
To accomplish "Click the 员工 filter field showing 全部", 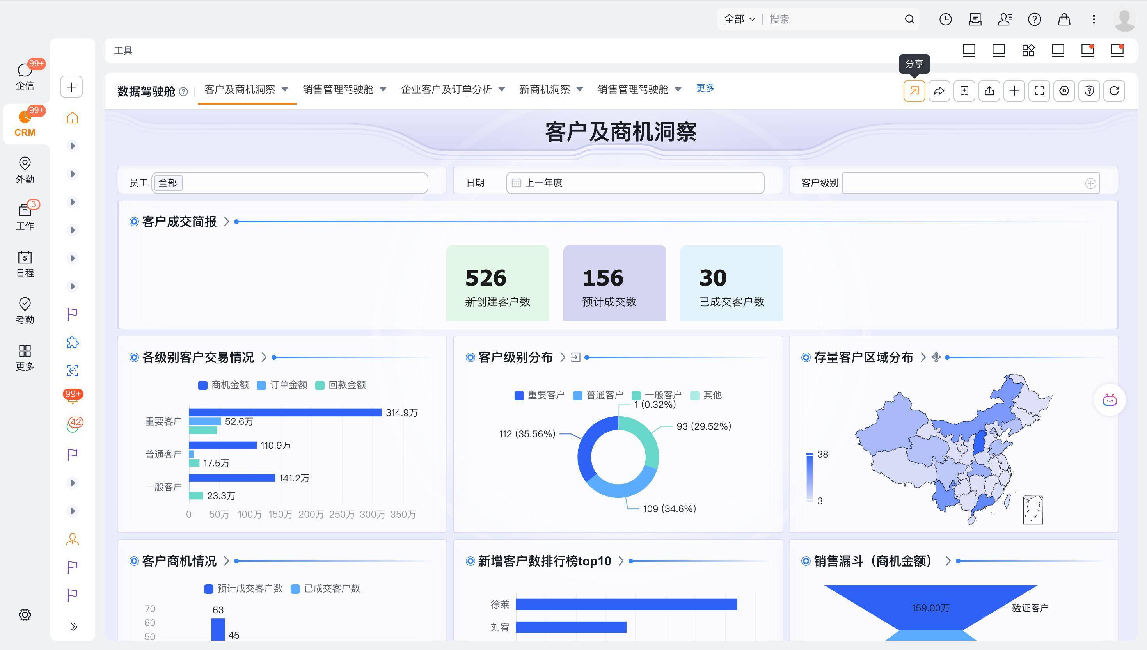I will click(289, 183).
